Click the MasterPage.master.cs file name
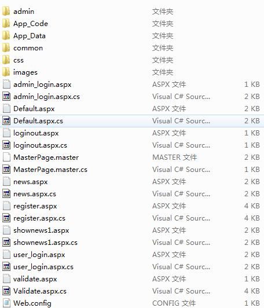264x308 pixels. tap(50, 170)
